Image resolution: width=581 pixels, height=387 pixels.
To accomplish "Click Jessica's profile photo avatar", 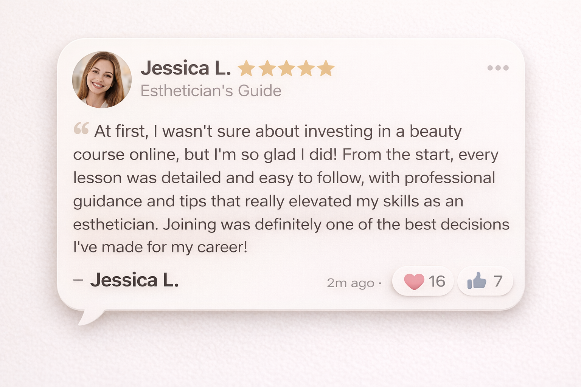I will click(102, 80).
